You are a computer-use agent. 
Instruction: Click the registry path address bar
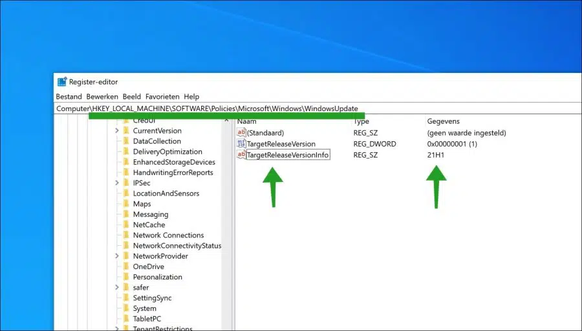[x=318, y=108]
